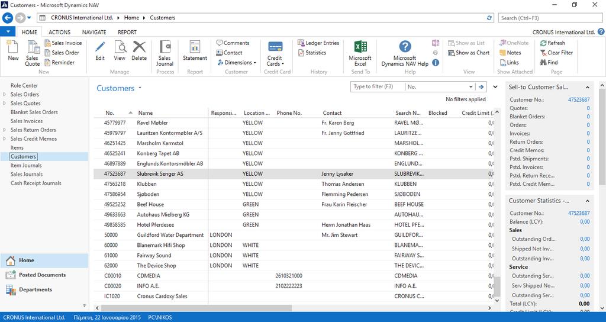Screen dimensions: 606x322
Task: Collapse the Sell-to Customer Sales factbox
Action: click(x=588, y=88)
